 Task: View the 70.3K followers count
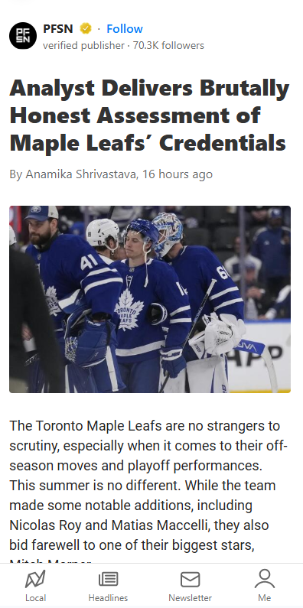click(168, 46)
